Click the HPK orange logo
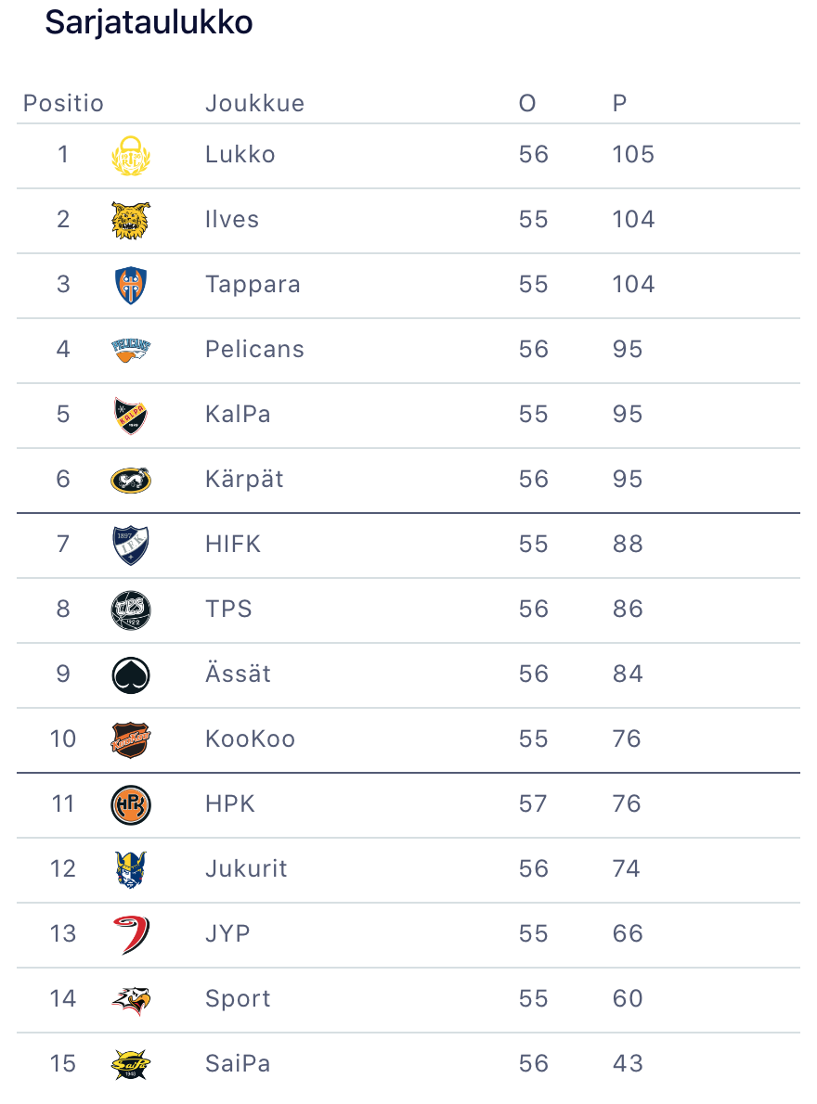 click(130, 804)
